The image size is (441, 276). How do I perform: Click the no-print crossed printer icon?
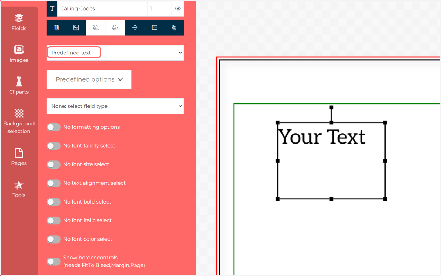96,28
